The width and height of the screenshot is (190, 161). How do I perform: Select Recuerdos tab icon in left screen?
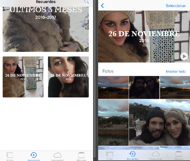[34, 156]
